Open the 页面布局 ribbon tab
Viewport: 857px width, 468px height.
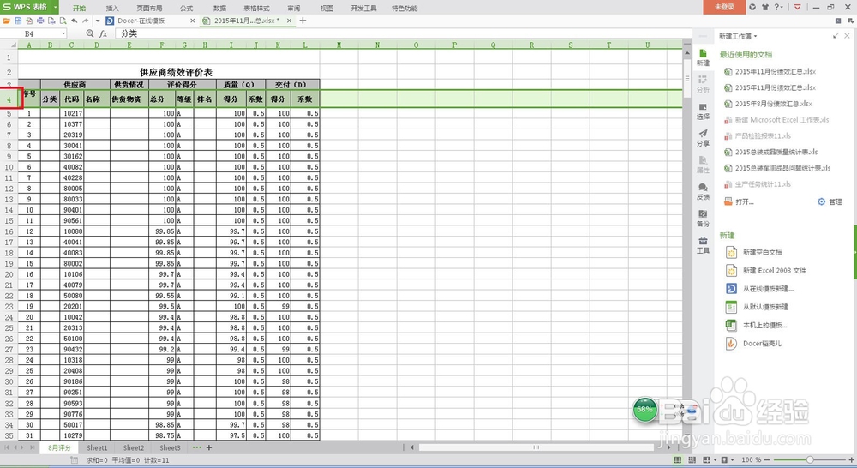[x=149, y=9]
